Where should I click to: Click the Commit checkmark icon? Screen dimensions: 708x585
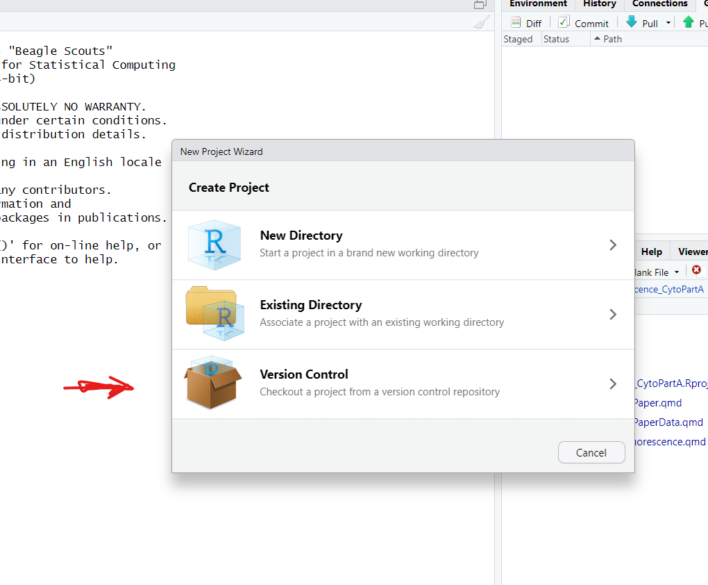click(x=564, y=22)
